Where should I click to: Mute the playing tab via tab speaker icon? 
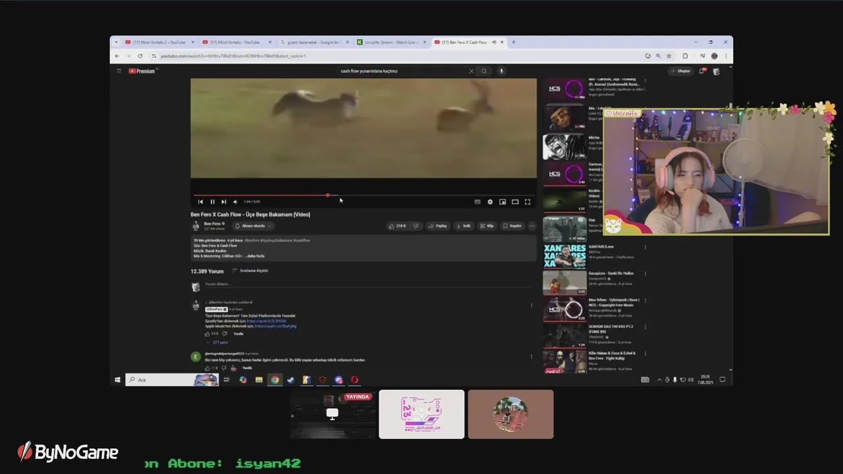(494, 42)
